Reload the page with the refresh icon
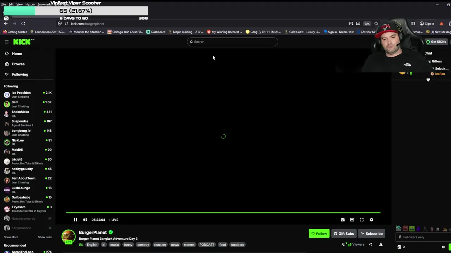 click(x=23, y=24)
